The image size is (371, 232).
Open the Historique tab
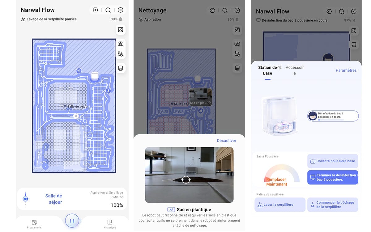(110, 224)
